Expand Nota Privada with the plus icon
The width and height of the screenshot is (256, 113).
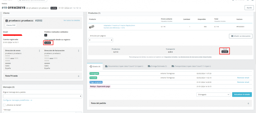coord(79,76)
